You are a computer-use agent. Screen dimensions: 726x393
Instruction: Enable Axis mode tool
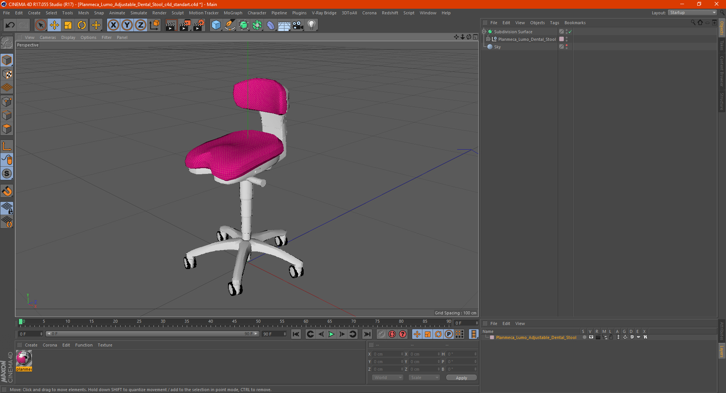(7, 146)
